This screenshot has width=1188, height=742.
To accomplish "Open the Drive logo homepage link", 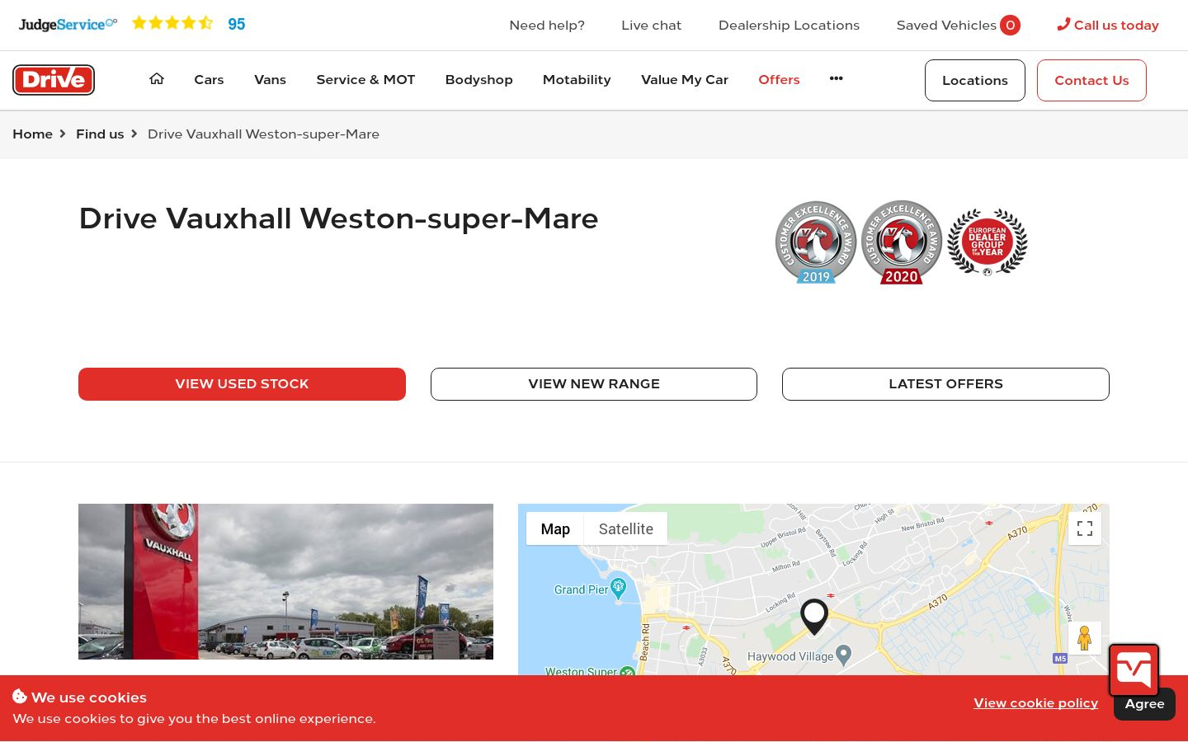I will pyautogui.click(x=54, y=80).
